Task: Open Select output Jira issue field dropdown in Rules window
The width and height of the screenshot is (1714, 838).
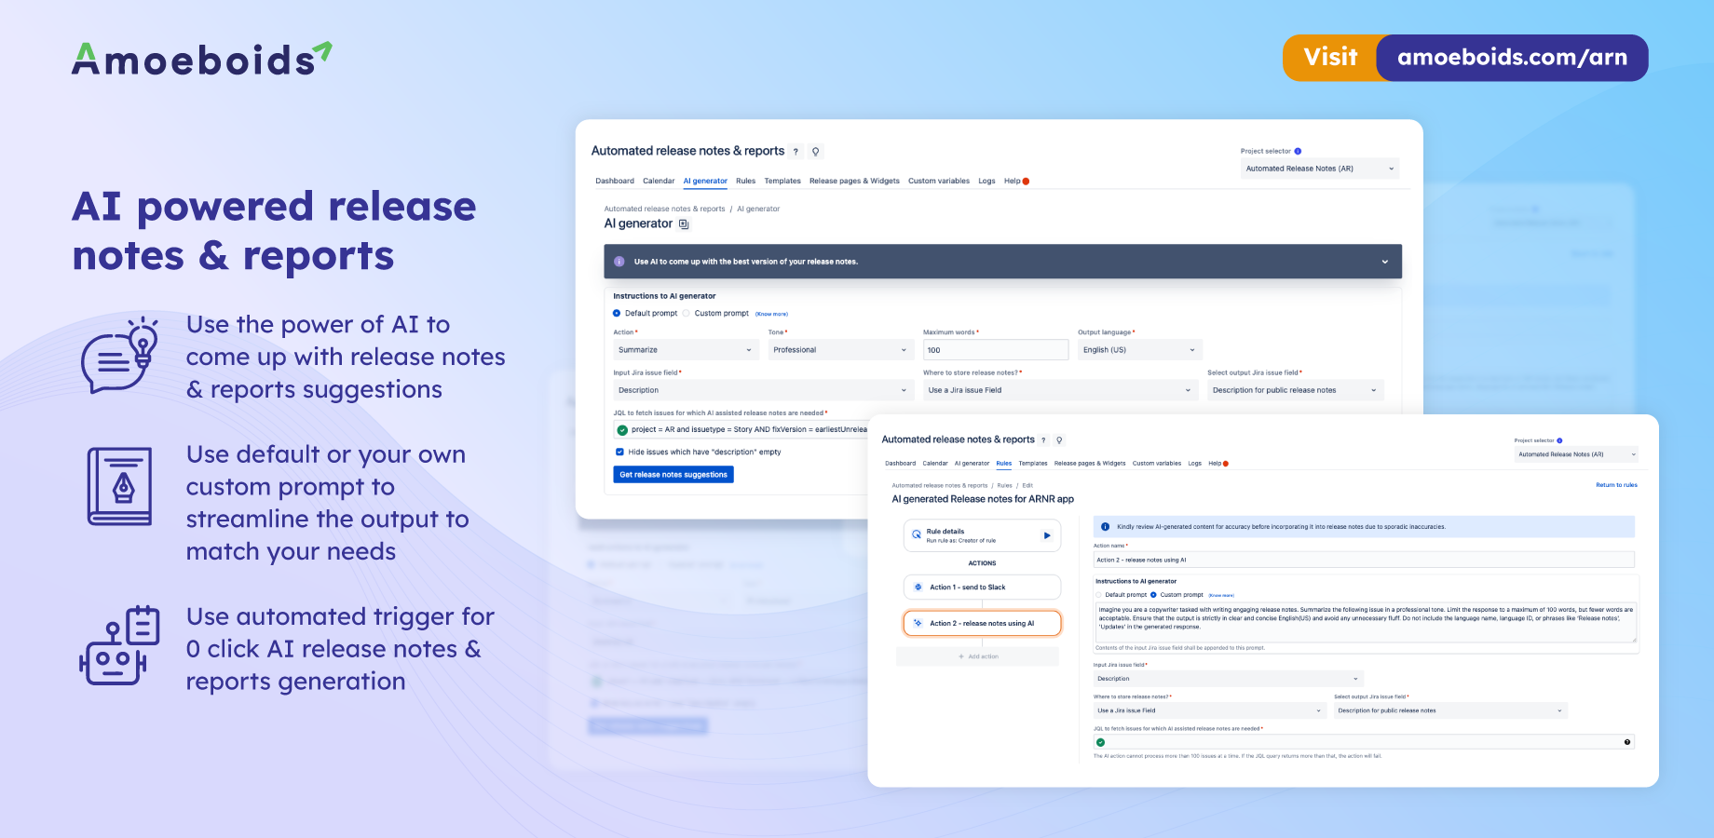Action: tap(1450, 710)
